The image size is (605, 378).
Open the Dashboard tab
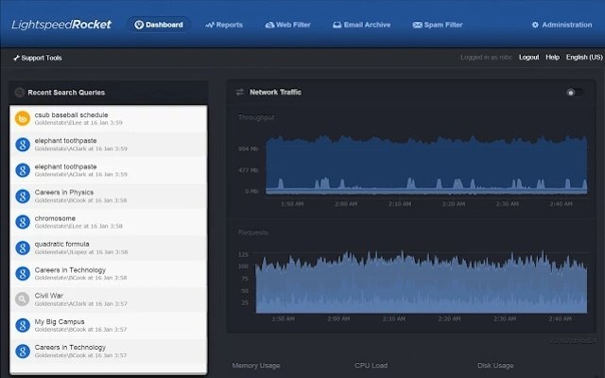[159, 25]
